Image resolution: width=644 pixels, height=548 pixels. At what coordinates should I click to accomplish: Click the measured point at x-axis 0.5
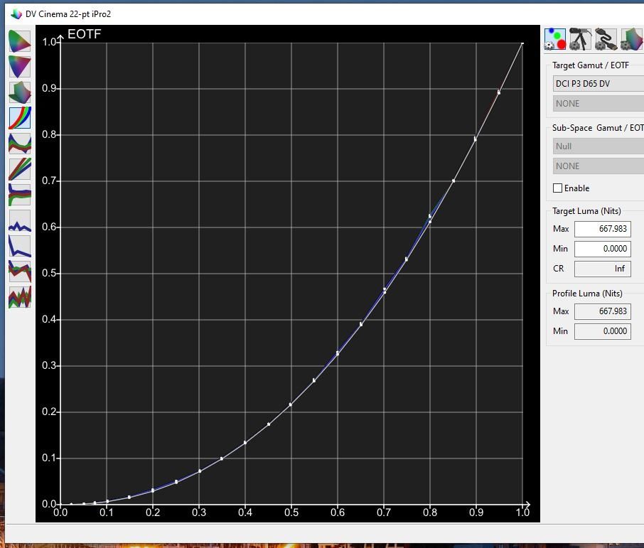[291, 404]
